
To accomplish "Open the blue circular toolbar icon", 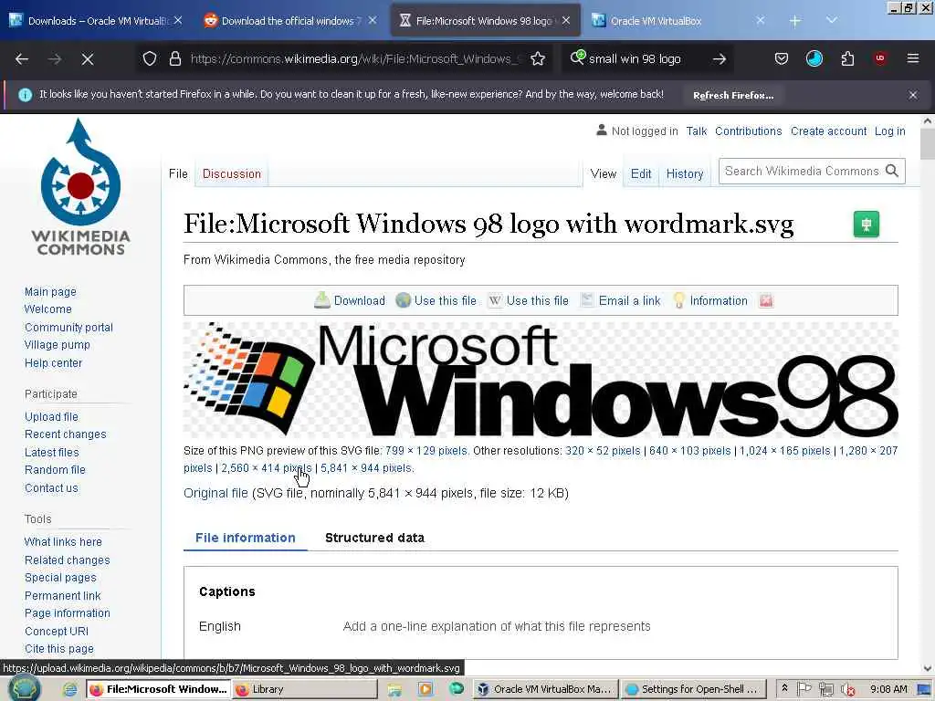I will click(x=814, y=58).
